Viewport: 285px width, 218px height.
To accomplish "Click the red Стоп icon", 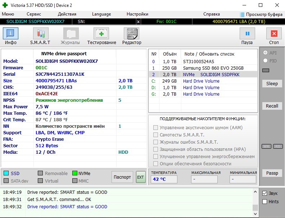I will pyautogui.click(x=274, y=34).
